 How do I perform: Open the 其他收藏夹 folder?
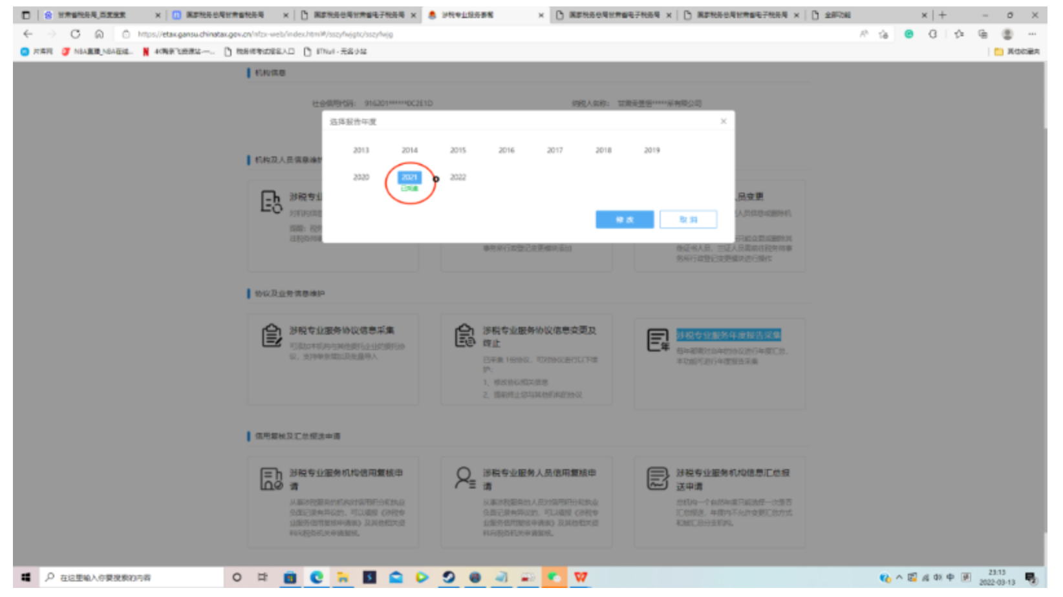(1017, 52)
